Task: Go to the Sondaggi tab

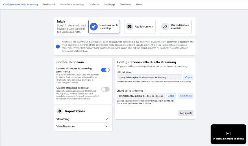Action: pyautogui.click(x=109, y=4)
